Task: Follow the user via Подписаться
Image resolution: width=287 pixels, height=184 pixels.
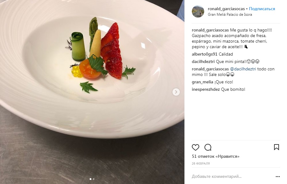Action: pyautogui.click(x=262, y=9)
